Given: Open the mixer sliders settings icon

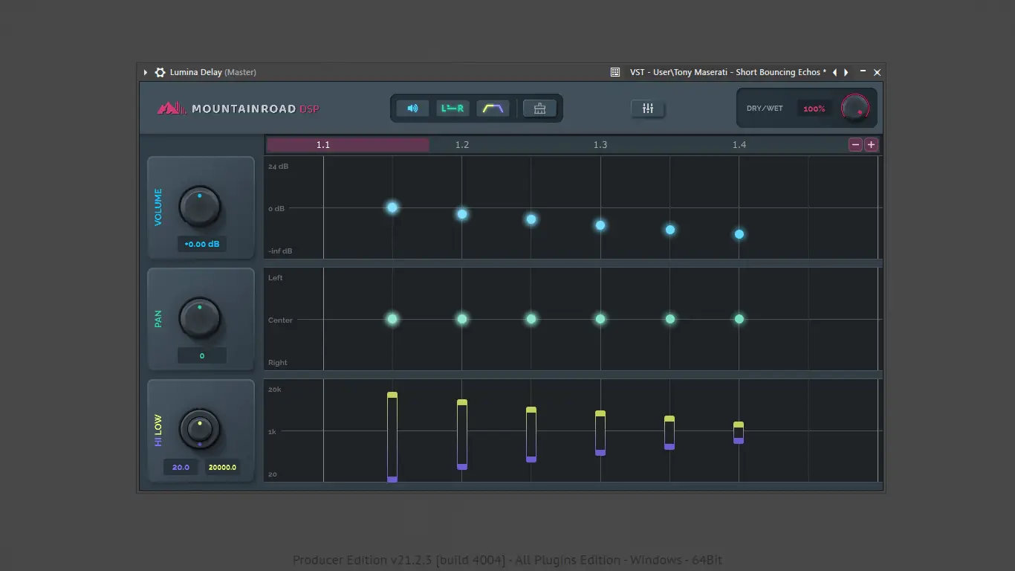Looking at the screenshot, I should pos(647,109).
